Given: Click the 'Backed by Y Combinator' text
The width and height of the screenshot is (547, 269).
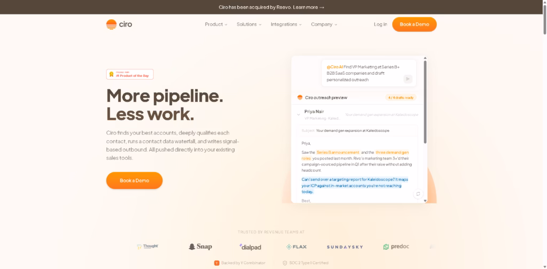Looking at the screenshot, I should [243, 263].
